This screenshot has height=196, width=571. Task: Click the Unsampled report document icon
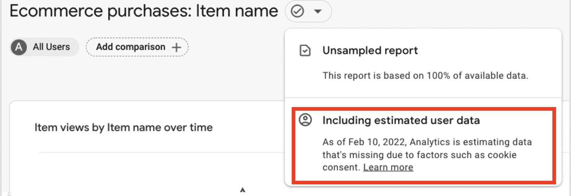[305, 51]
